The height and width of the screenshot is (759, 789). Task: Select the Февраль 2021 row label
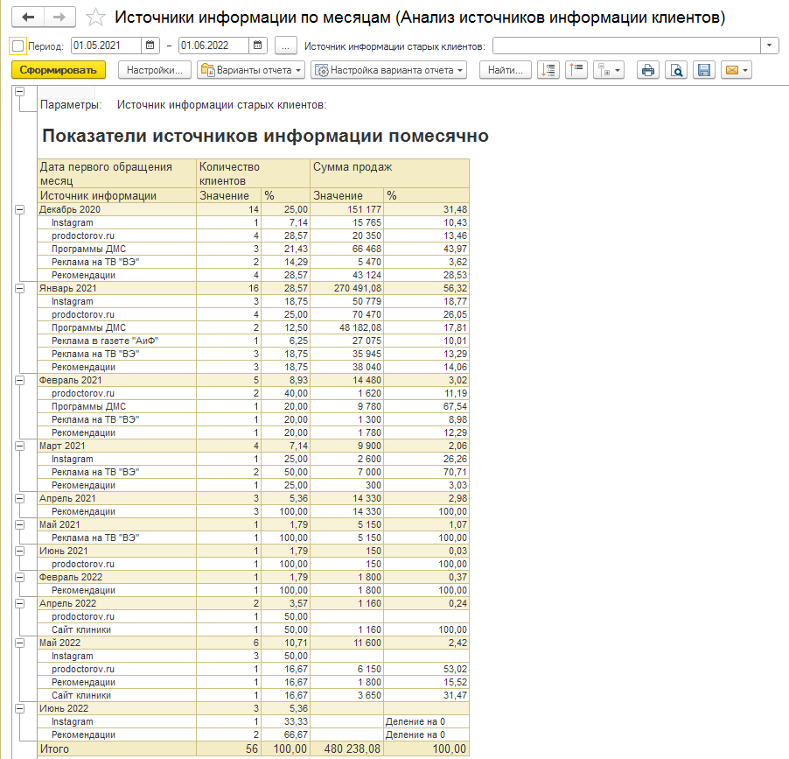coord(71,380)
